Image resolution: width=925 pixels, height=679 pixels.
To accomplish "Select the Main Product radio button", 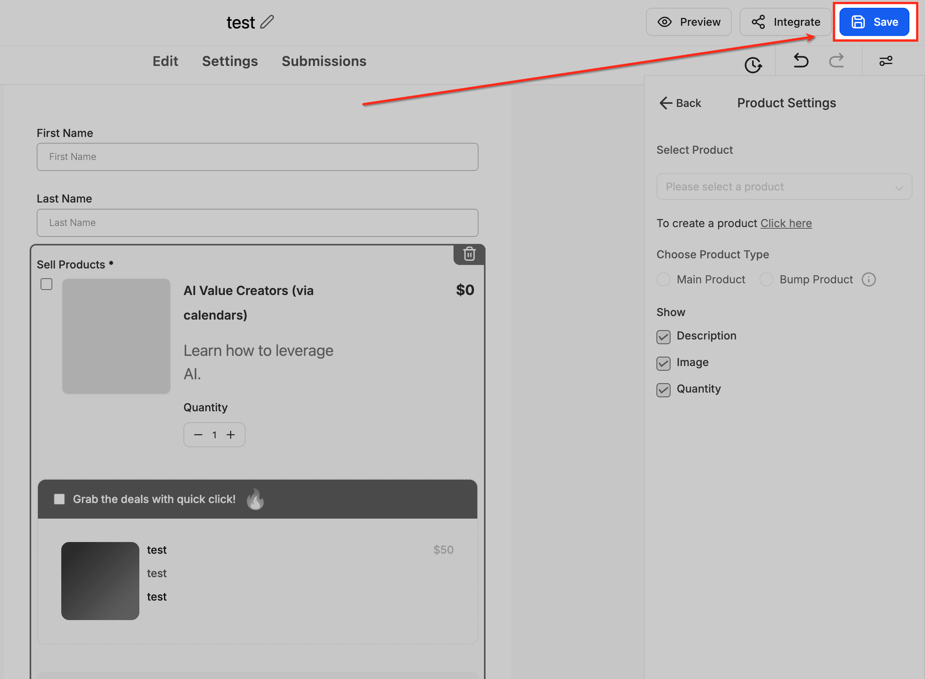I will coord(663,279).
